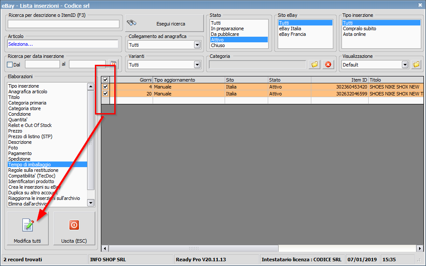
Task: Toggle the select-all header checkbox
Action: 105,80
